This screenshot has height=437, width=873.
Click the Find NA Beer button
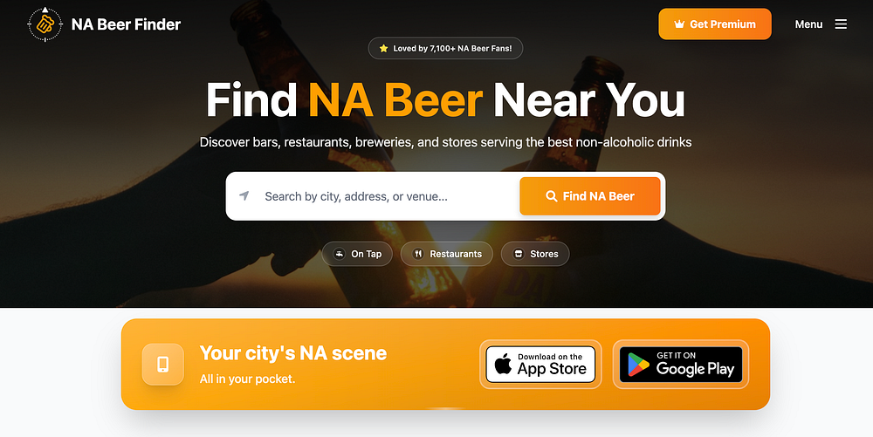tap(590, 196)
